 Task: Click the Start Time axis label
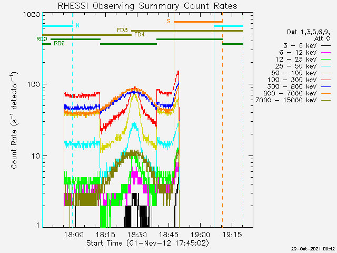(x=147, y=243)
